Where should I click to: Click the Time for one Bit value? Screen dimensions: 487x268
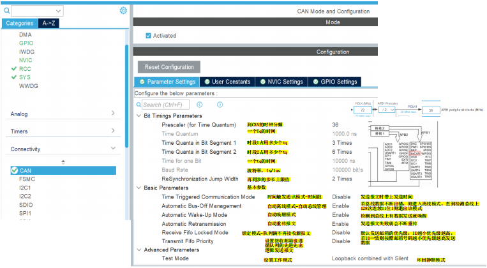click(x=343, y=161)
